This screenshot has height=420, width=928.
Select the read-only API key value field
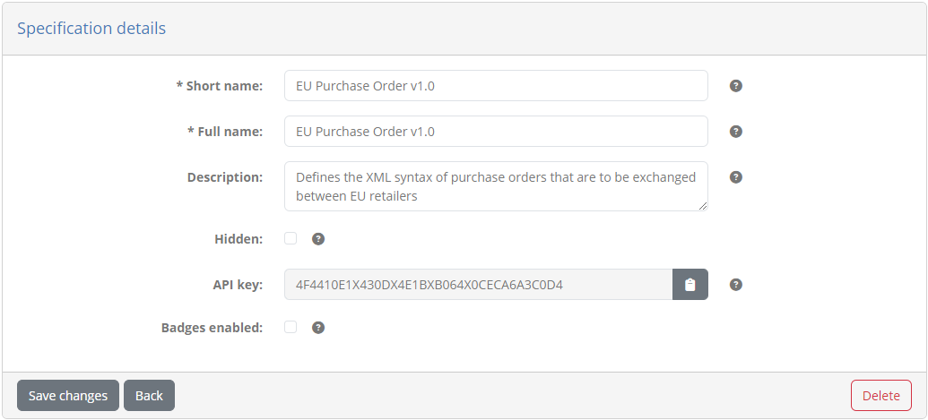pos(478,285)
